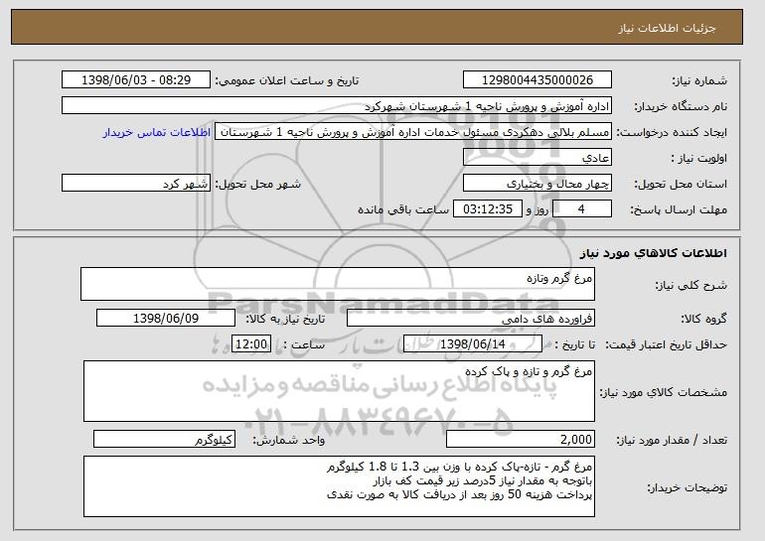Click the مشخصات کالای مورد نیاز text area
The width and height of the screenshot is (765, 541).
click(x=339, y=391)
